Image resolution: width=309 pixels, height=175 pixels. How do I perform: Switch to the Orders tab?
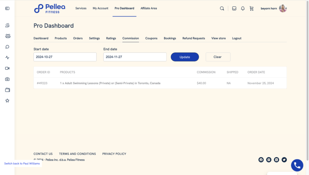click(78, 38)
